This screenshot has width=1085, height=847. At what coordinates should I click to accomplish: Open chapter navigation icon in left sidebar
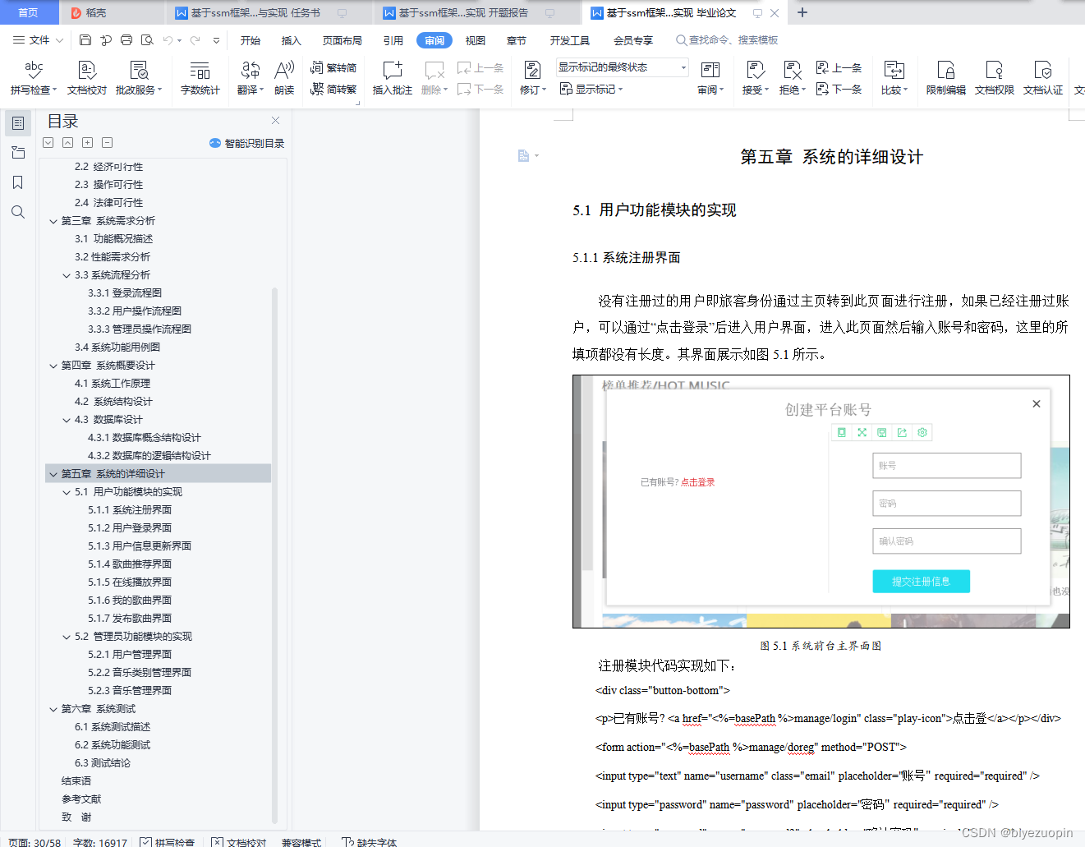click(x=18, y=153)
